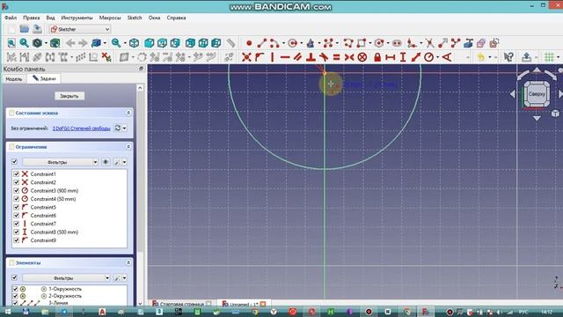Toggle the Constraint3 (900 mm) checkbox

click(x=16, y=190)
